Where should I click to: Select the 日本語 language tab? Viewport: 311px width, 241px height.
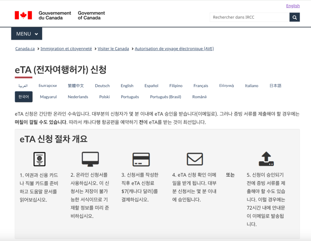(x=275, y=86)
